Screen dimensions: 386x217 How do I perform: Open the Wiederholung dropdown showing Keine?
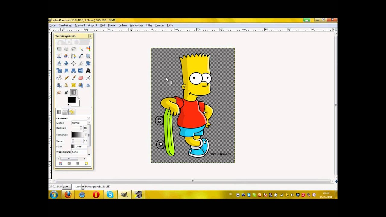tap(79, 152)
